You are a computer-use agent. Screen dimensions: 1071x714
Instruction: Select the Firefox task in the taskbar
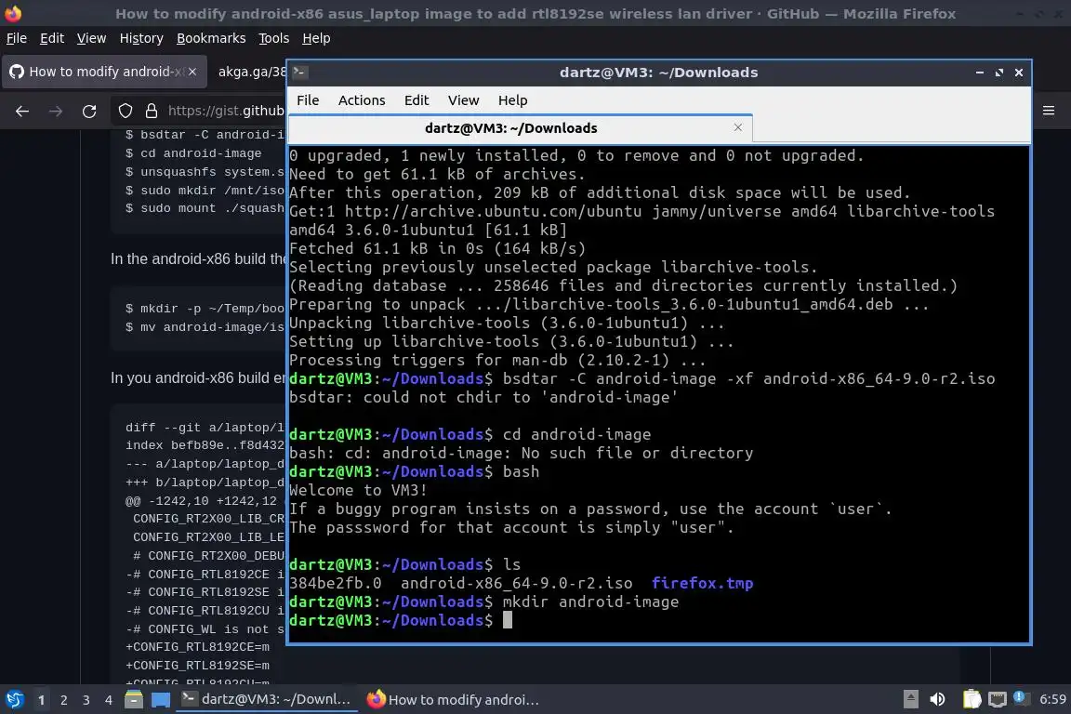pyautogui.click(x=453, y=699)
